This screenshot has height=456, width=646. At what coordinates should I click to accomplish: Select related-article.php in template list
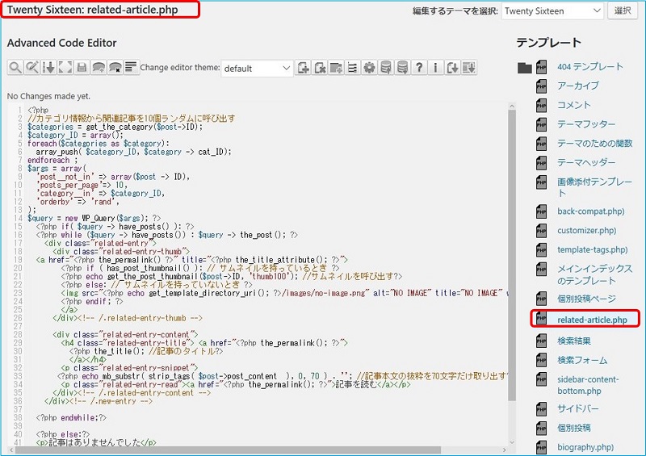(592, 320)
